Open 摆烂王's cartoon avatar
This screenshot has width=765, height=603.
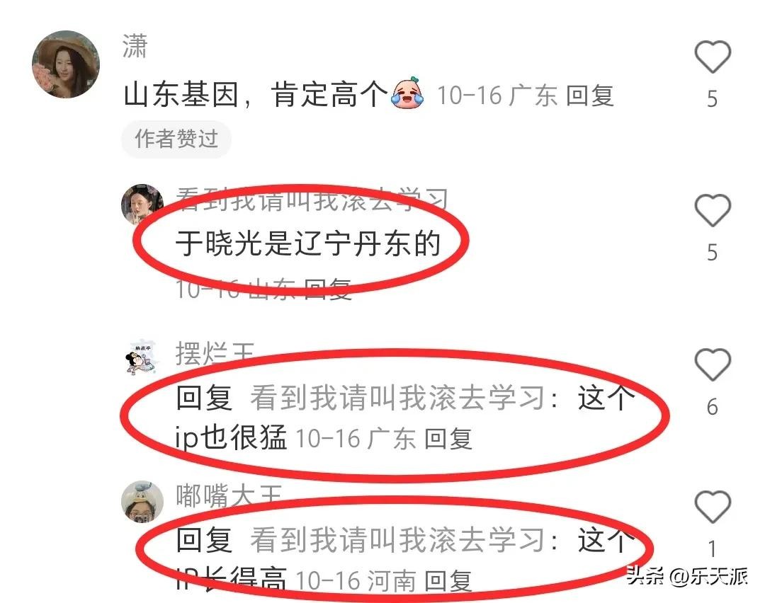[x=142, y=358]
